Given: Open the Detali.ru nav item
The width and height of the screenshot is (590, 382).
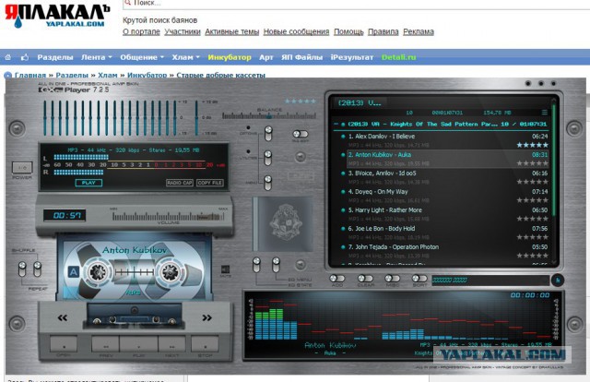Looking at the screenshot, I should (x=398, y=57).
